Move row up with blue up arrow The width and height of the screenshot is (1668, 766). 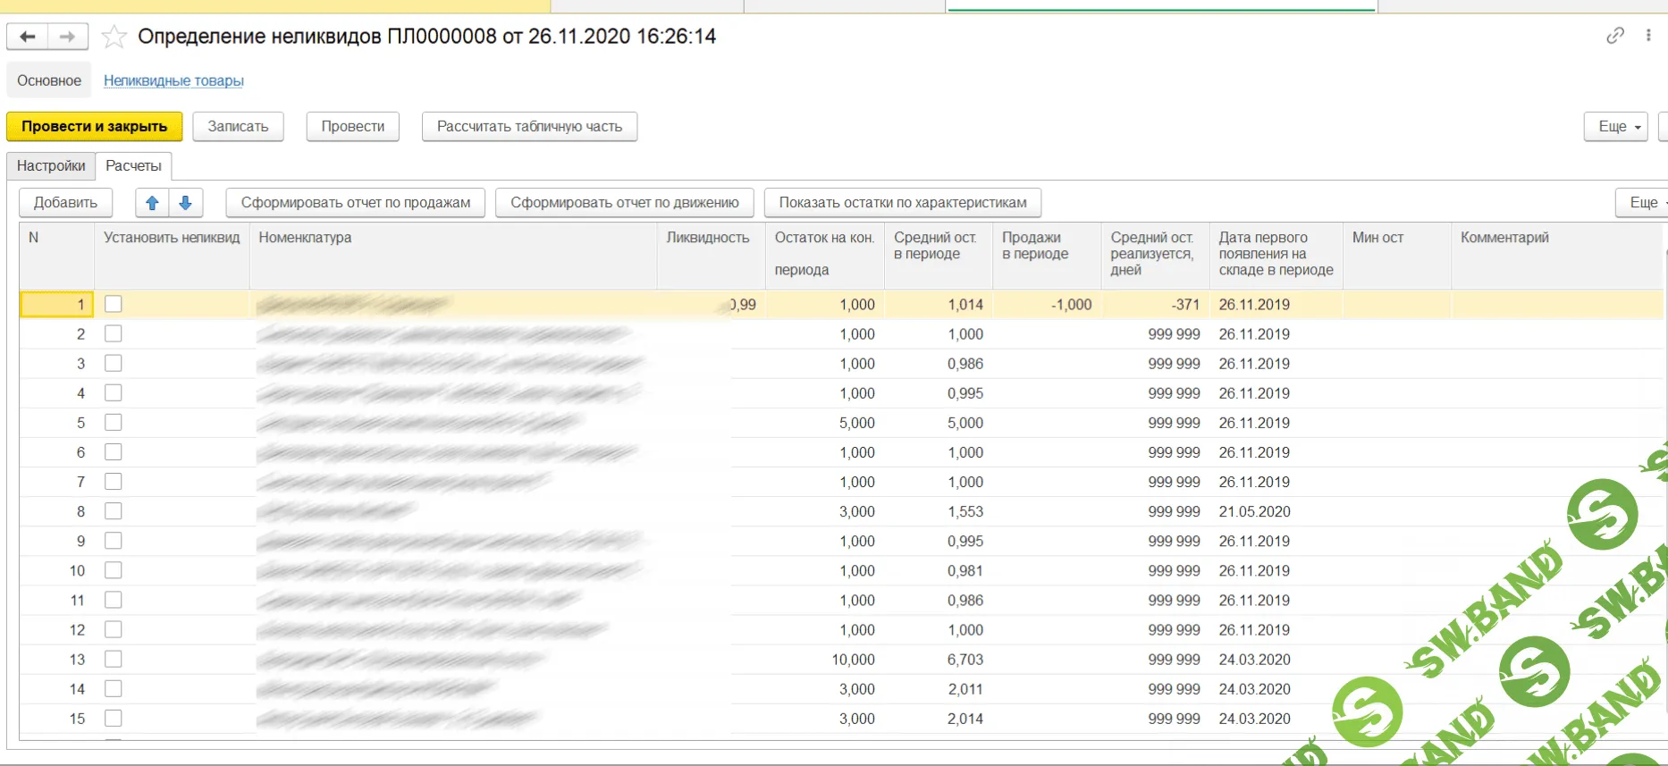pyautogui.click(x=152, y=203)
